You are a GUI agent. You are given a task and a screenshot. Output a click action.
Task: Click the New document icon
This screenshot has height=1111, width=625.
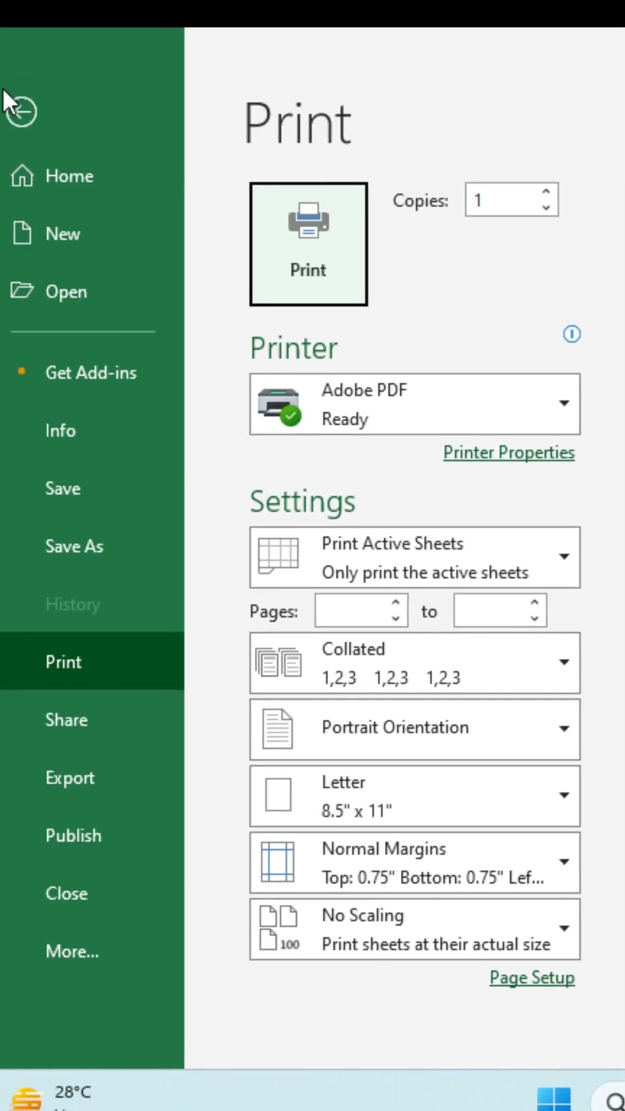tap(22, 233)
